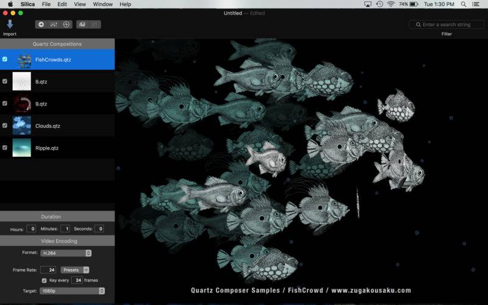Open the Apple menu
The width and height of the screenshot is (488, 305).
click(x=10, y=4)
